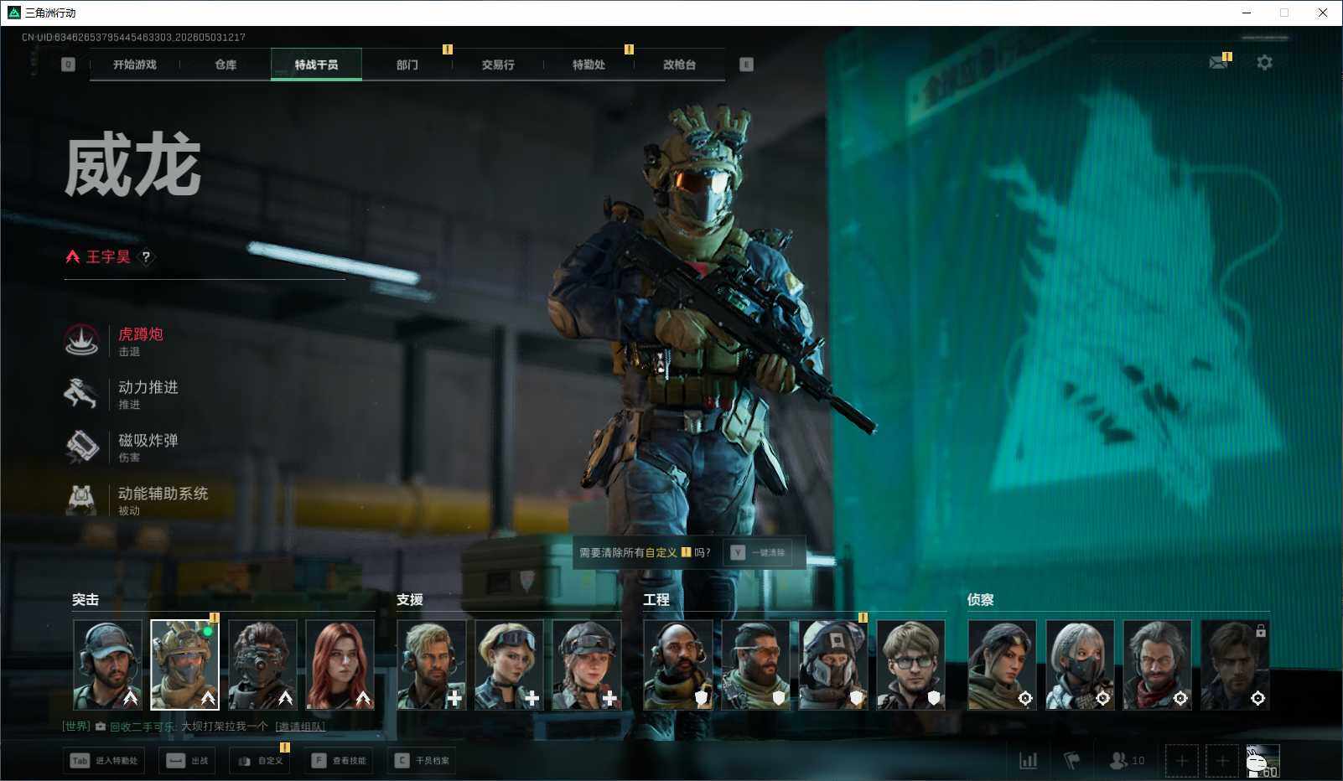Choose the blonde 支援 operator with goggles
This screenshot has width=1343, height=781.
pyautogui.click(x=509, y=665)
